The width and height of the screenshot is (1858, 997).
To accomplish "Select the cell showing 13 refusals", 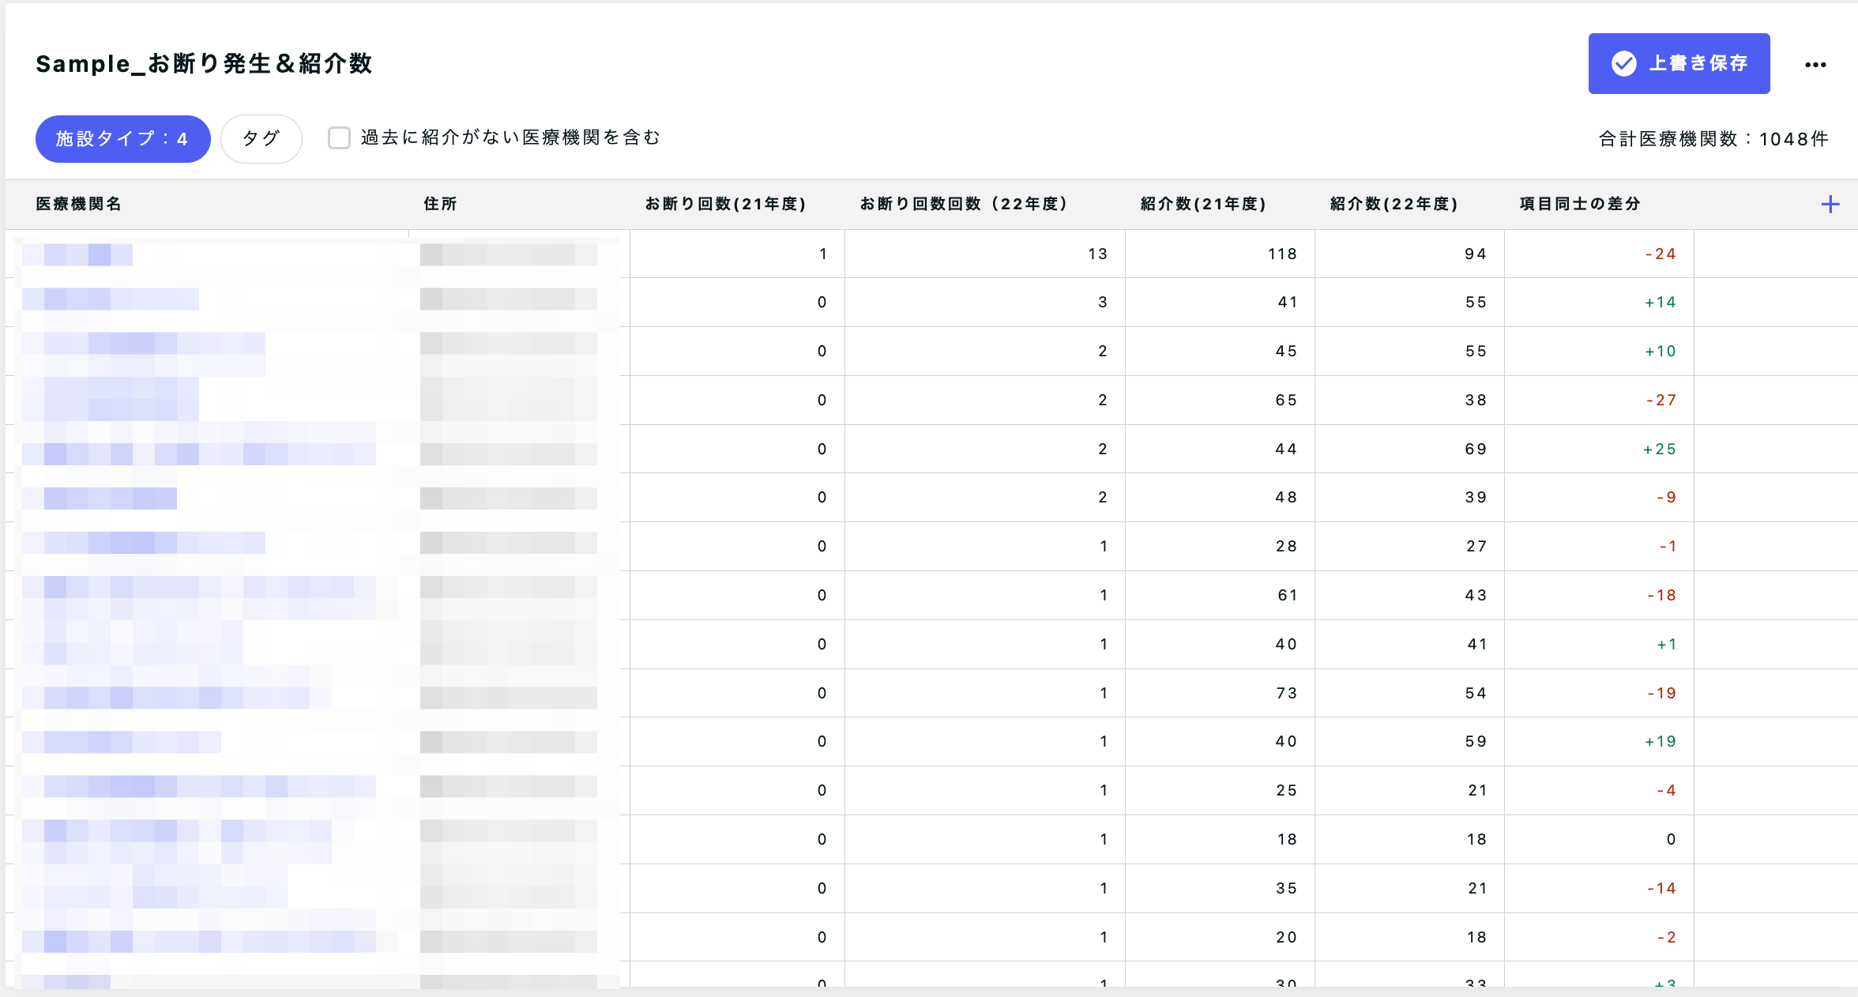I will click(1097, 254).
